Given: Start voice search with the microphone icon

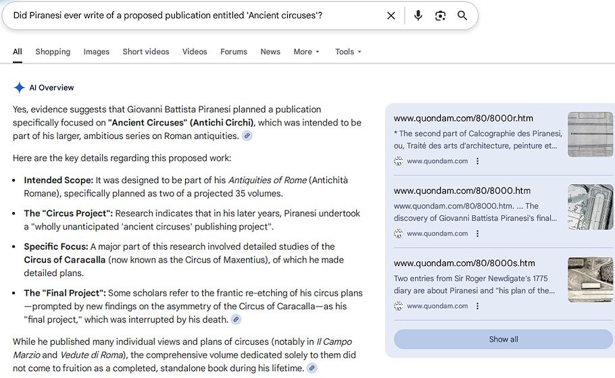Looking at the screenshot, I should coord(418,16).
